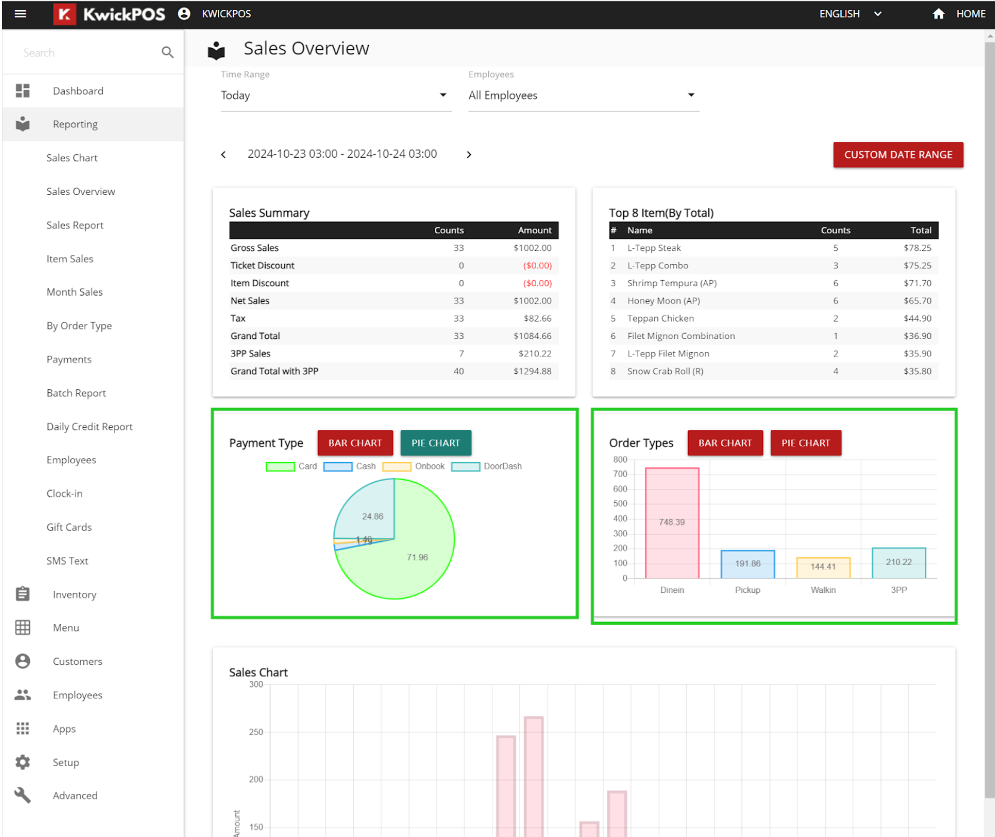The height and width of the screenshot is (837, 995).
Task: Open Sales Report in the sidebar
Action: 75,225
